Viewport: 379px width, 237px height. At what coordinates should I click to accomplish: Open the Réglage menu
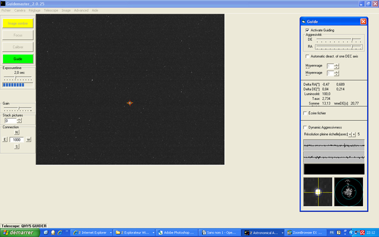[35, 10]
